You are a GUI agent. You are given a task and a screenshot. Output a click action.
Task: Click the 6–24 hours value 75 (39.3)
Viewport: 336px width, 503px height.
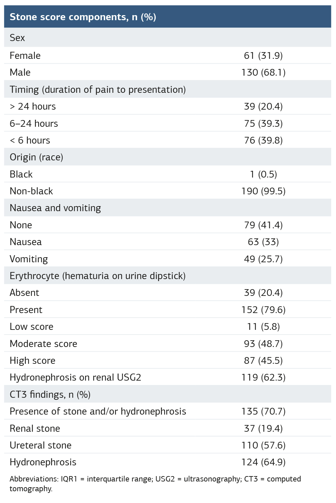coord(263,123)
